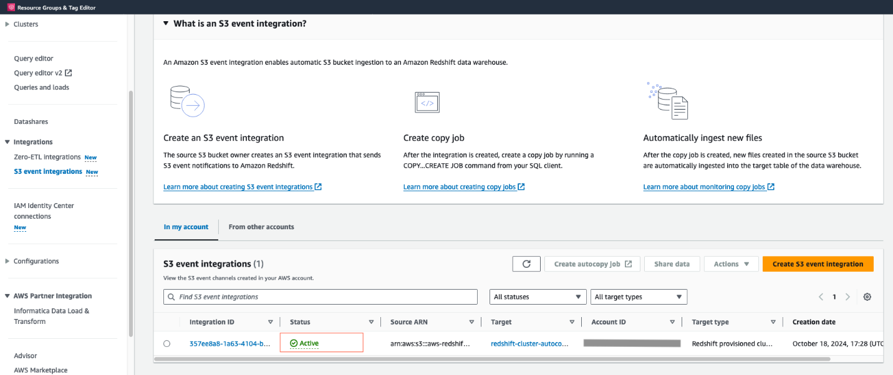This screenshot has height=375, width=893.
Task: Click the green Active status check icon
Action: pos(294,343)
